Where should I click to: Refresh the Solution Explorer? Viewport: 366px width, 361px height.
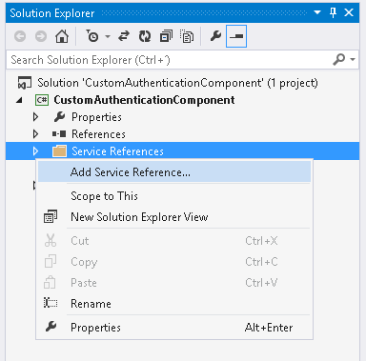click(145, 36)
